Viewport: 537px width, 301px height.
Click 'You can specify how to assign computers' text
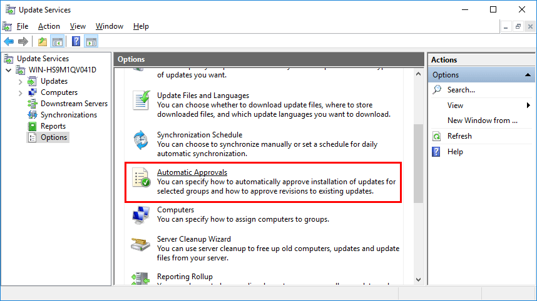click(243, 219)
